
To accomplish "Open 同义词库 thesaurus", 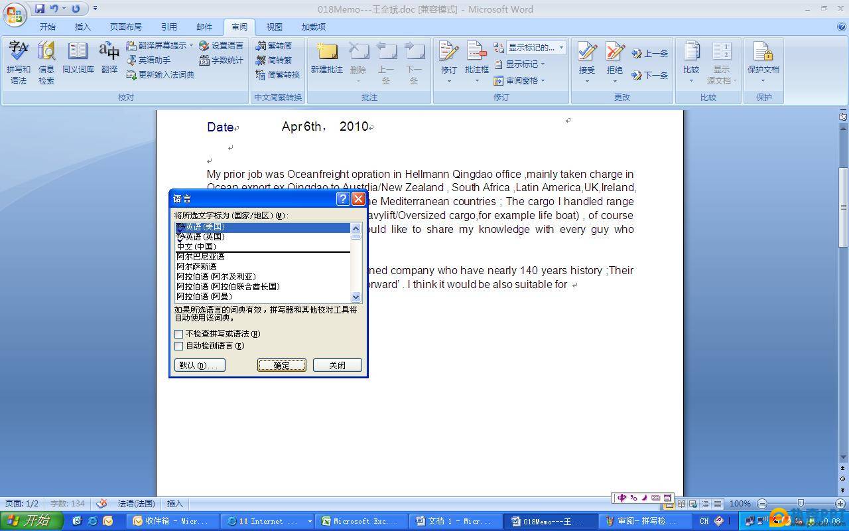I will click(78, 58).
